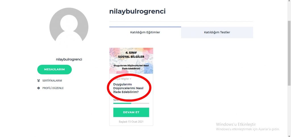This screenshot has width=291, height=137.
Task: Click the gray profile avatar picture
Action: pyautogui.click(x=69, y=26)
